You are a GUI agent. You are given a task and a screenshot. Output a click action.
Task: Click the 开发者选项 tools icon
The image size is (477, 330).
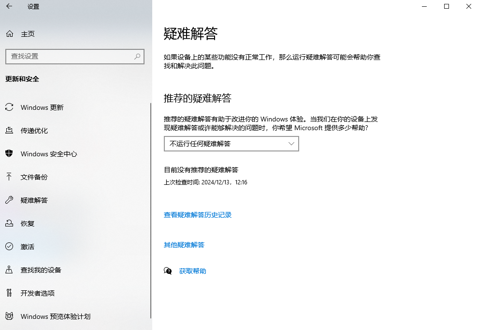coord(9,293)
